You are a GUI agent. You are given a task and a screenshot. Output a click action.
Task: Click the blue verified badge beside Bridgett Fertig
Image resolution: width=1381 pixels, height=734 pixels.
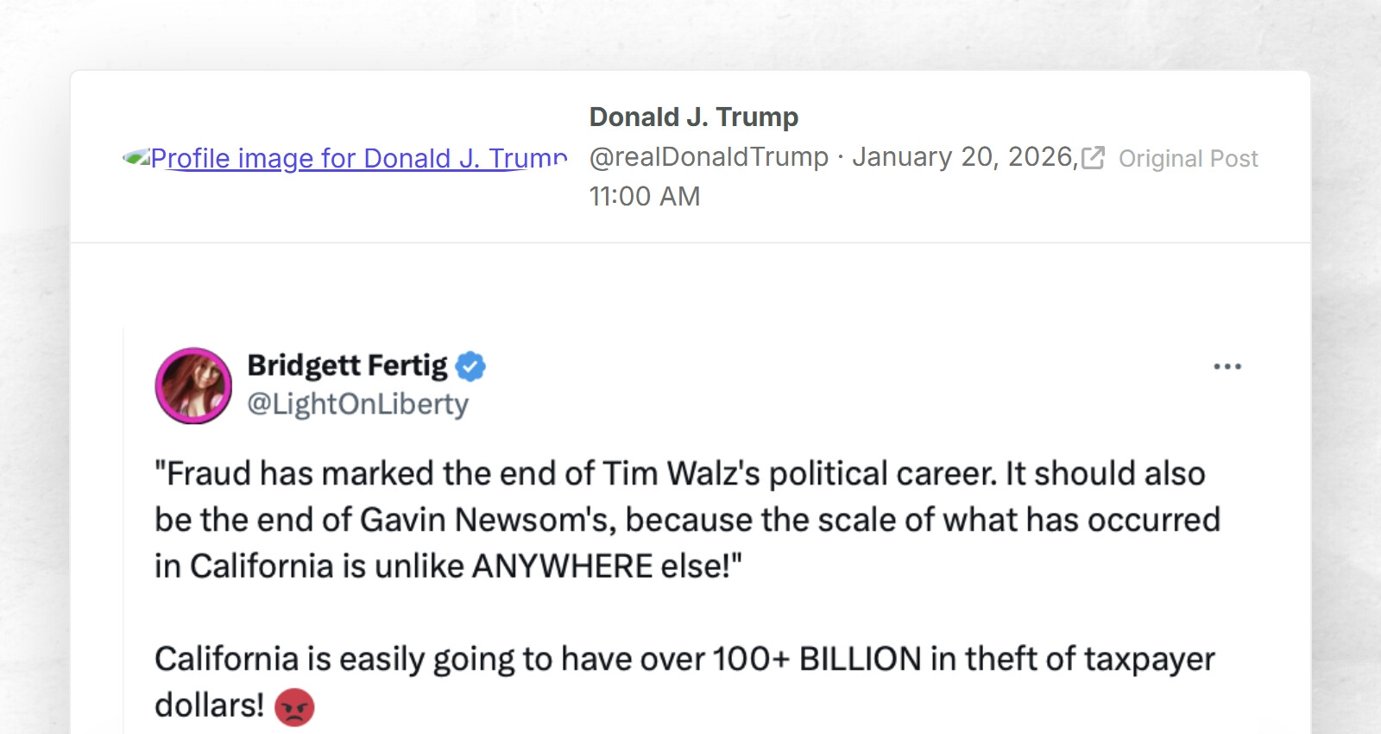click(x=471, y=366)
